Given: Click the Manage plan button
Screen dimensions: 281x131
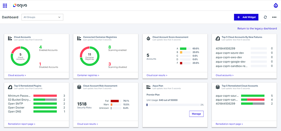Looking at the screenshot, I should pos(196,114).
